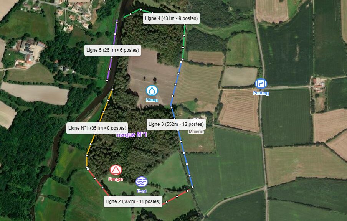
Task: Click the Ligne 5 label
Action: point(112,50)
